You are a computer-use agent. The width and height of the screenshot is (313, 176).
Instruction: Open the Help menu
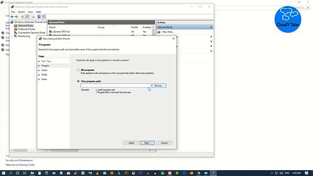tap(38, 12)
